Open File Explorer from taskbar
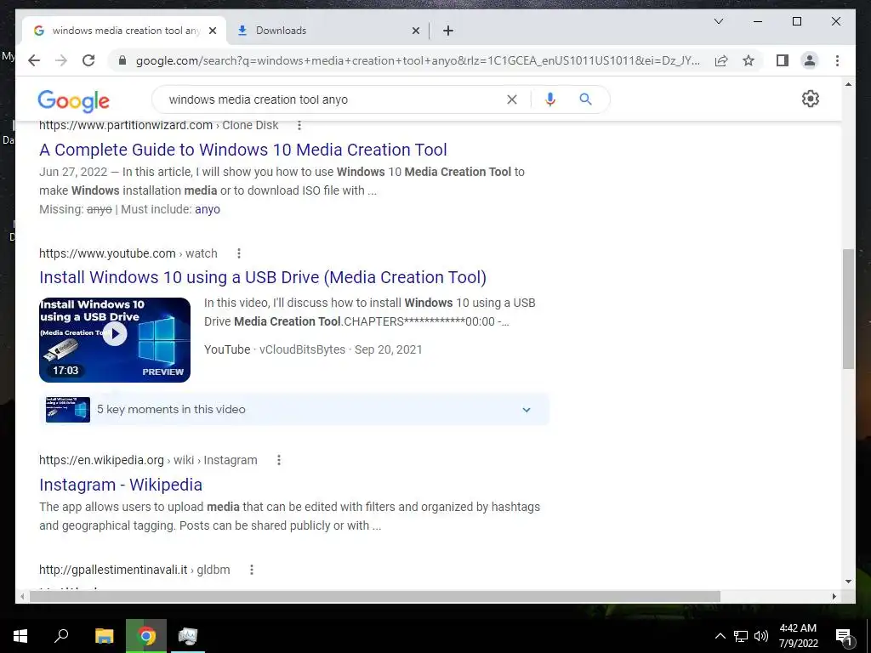The width and height of the screenshot is (871, 653). click(x=104, y=636)
